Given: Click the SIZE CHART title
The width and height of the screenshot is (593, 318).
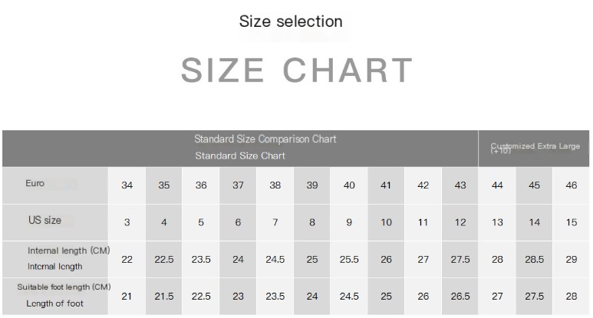Looking at the screenshot, I should pos(297,70).
